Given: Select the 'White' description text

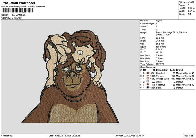Looking at the screenshot, I should click(x=159, y=82).
